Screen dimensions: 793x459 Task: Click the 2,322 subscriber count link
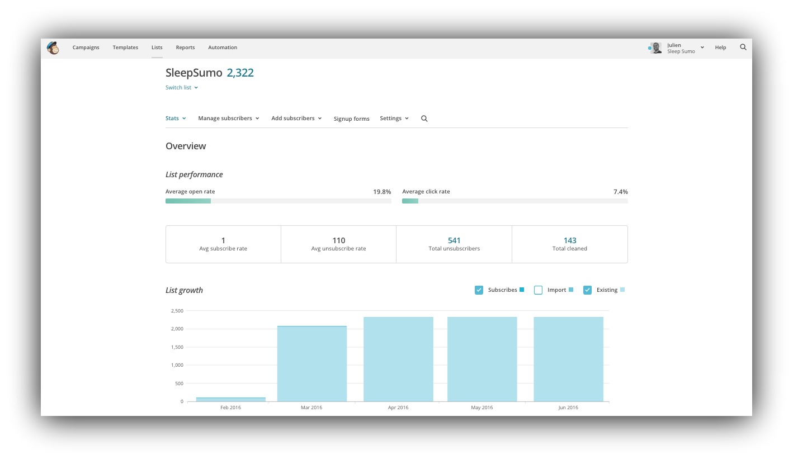(x=240, y=73)
